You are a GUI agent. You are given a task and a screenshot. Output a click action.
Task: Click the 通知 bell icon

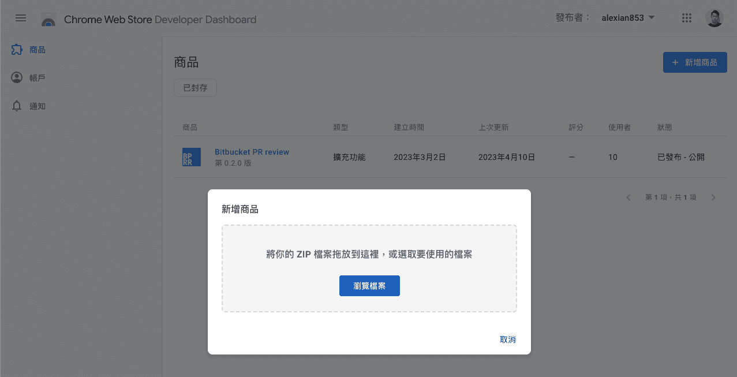pos(17,106)
